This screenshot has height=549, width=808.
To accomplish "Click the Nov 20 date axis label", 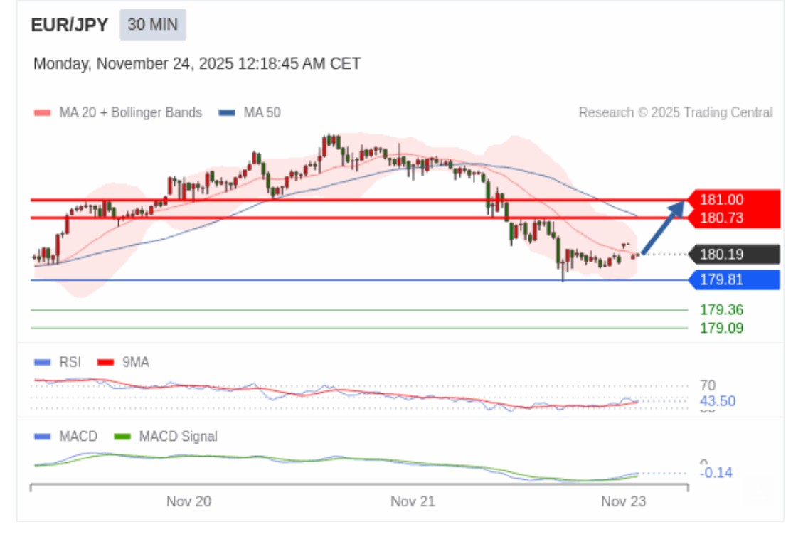I will coord(188,502).
